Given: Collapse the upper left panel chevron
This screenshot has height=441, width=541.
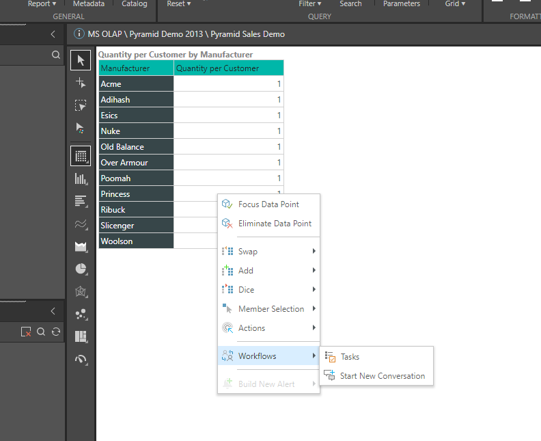Looking at the screenshot, I should click(53, 34).
